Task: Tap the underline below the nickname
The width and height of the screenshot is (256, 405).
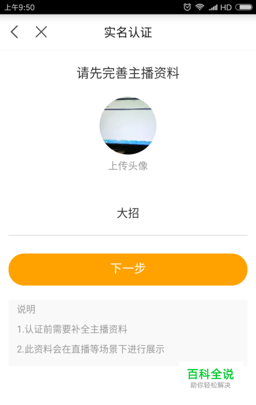Action: click(128, 235)
